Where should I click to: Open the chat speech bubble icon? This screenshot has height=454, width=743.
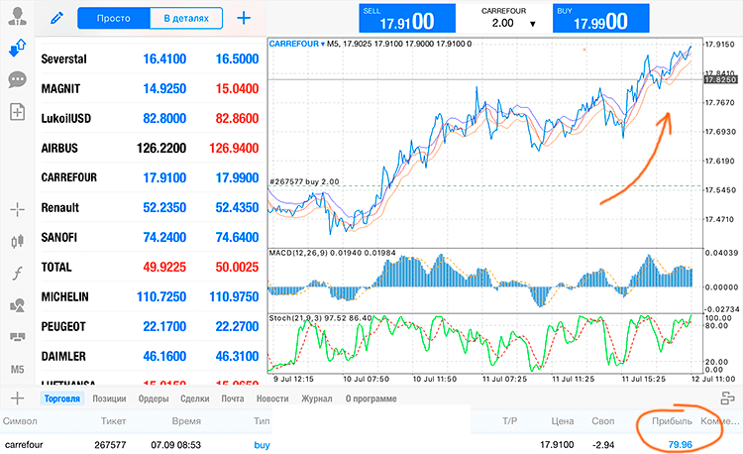click(18, 79)
